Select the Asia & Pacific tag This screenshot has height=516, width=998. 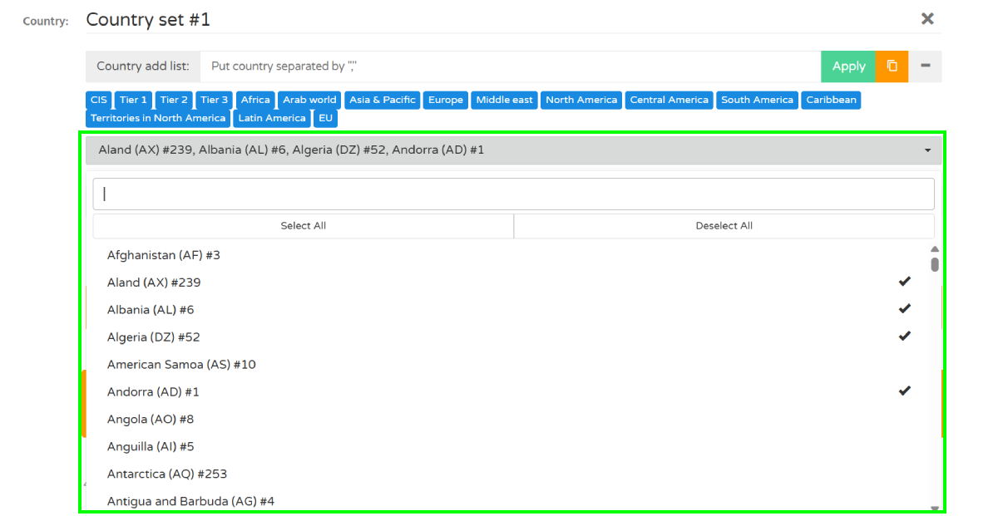pos(383,100)
